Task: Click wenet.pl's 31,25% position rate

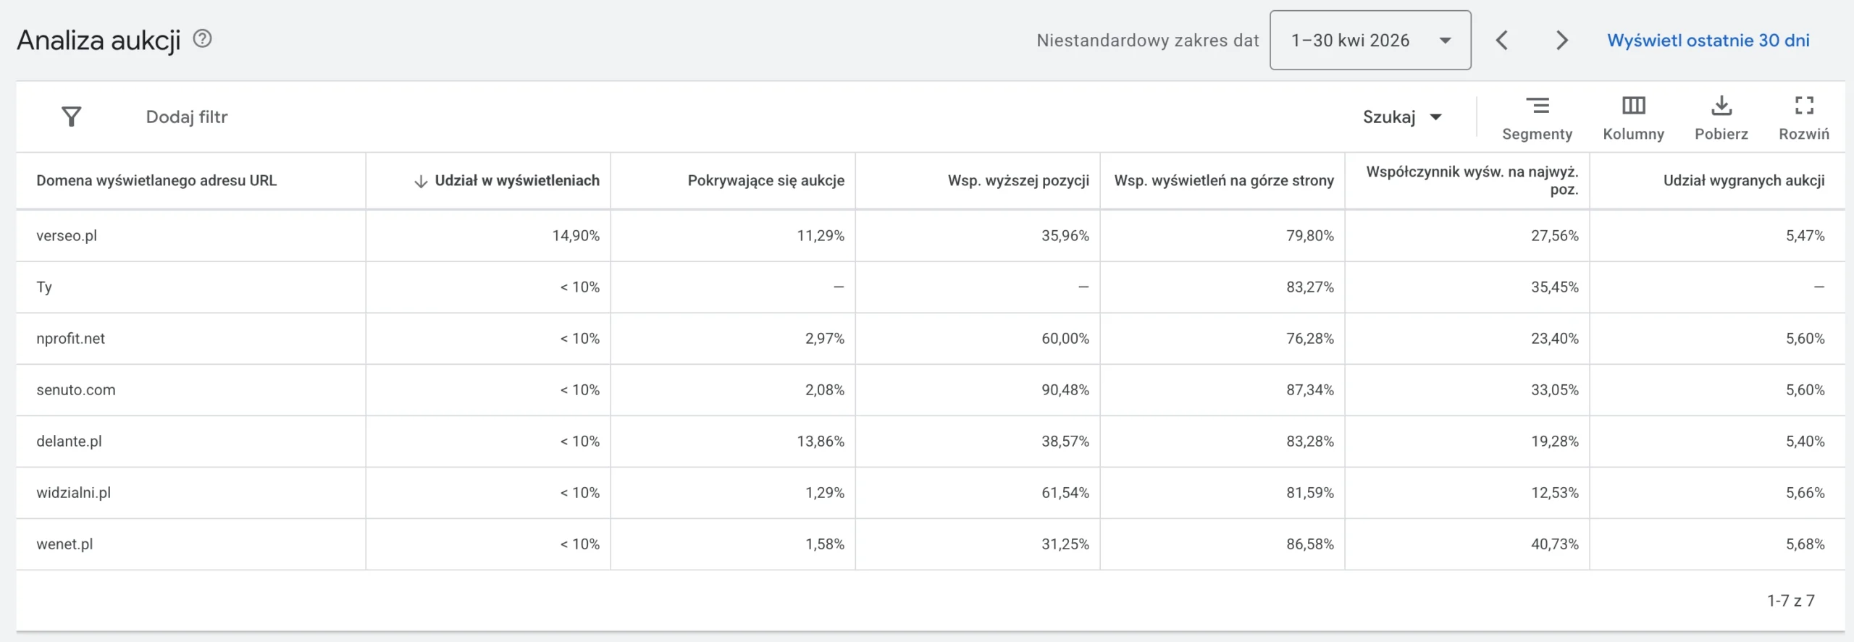Action: click(x=1065, y=544)
